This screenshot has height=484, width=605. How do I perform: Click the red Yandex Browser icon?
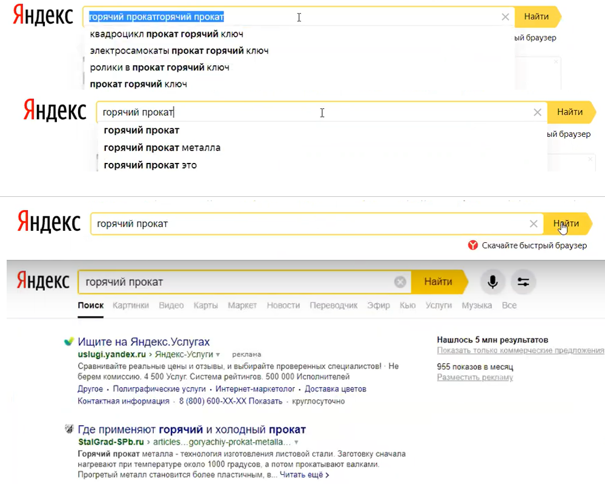coord(473,245)
